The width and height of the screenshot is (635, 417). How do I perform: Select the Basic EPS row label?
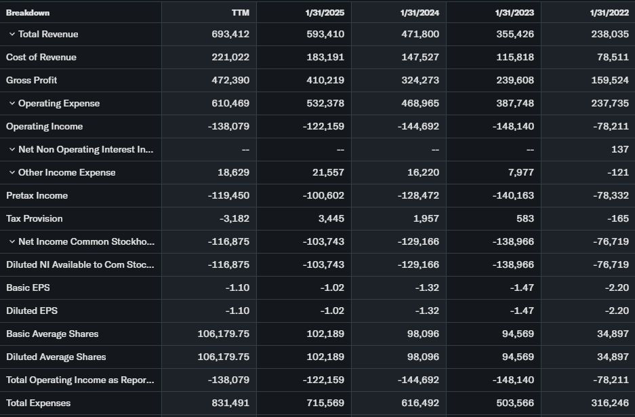coord(28,288)
